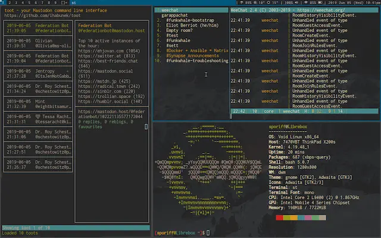Open the github.com/ihabunek/toot link
Screen dimensions: 381x238
[42, 15]
